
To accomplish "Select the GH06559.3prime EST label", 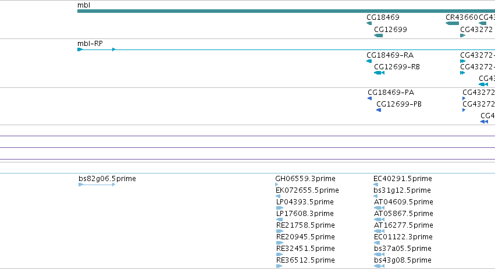I will click(x=305, y=179).
